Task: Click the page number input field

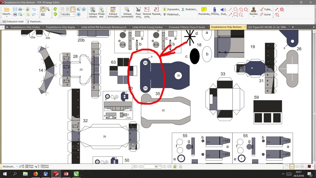Action: [152, 167]
